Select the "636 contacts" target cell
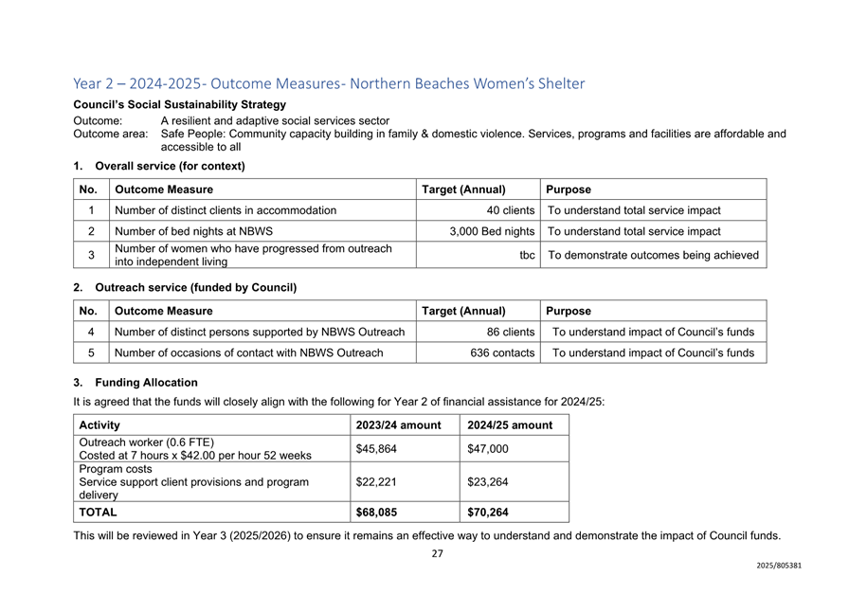Image resolution: width=867 pixels, height=613 pixels. click(x=502, y=353)
